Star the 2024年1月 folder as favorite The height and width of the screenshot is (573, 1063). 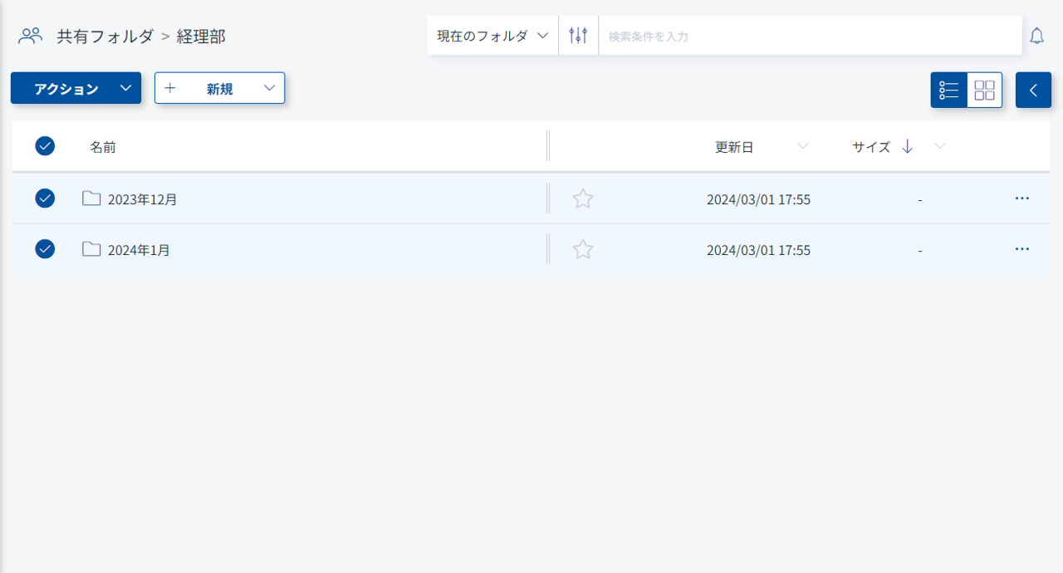pyautogui.click(x=583, y=249)
